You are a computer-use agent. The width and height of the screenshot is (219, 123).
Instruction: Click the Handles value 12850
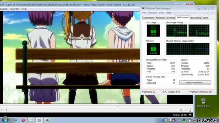click(x=206, y=63)
